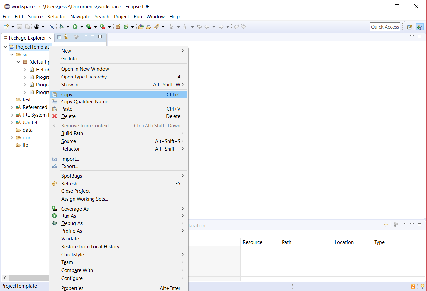Viewport: 427px width, 291px height.
Task: Select Refresh in the context menu
Action: click(69, 184)
